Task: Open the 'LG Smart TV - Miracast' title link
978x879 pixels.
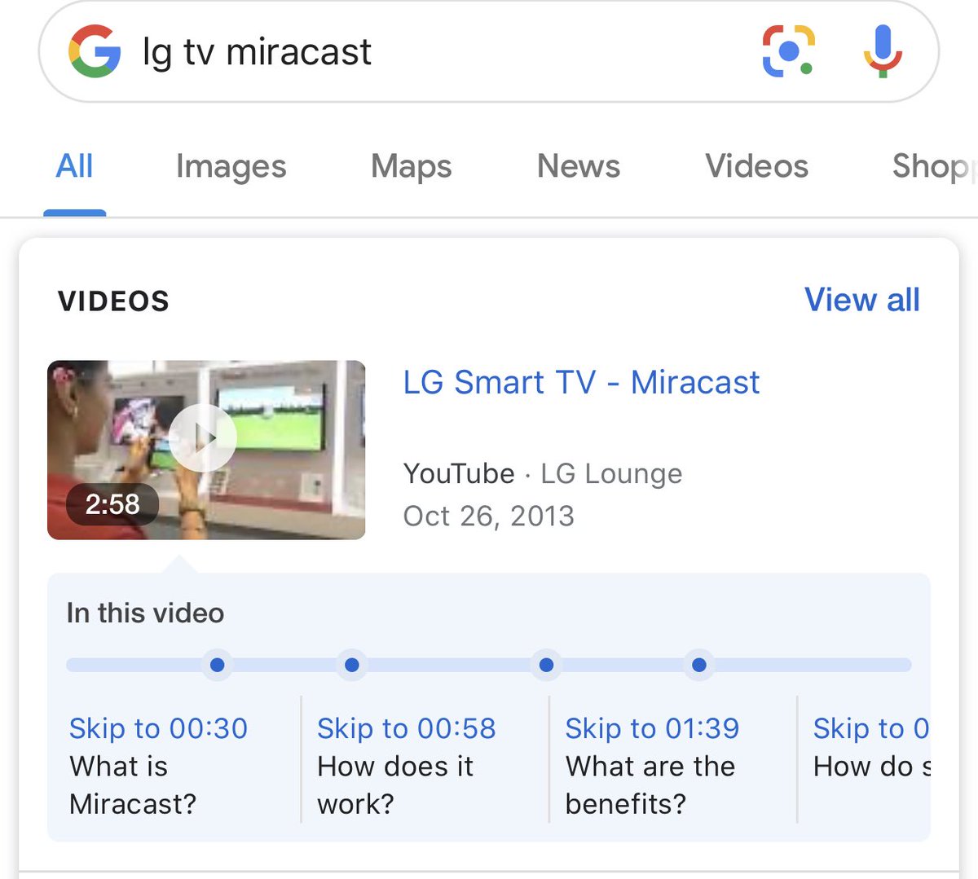Action: 581,382
